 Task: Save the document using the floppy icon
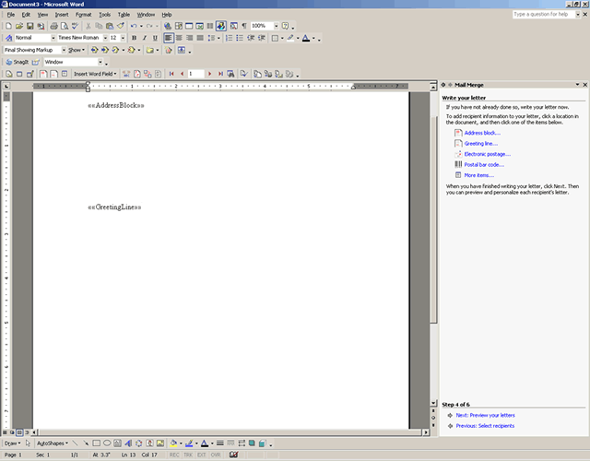[x=29, y=26]
